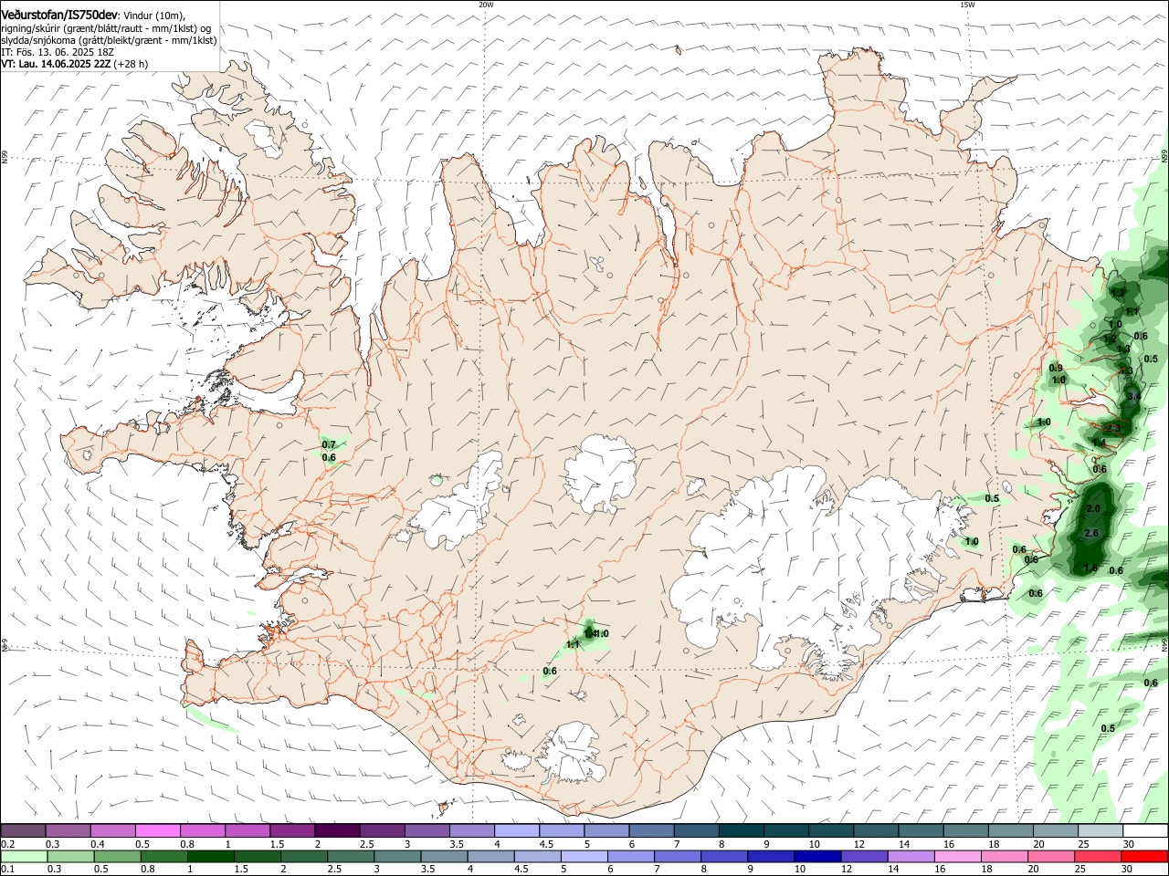
Task: Select the dark green 1 swatch in the lower legend row
Action: pyautogui.click(x=210, y=857)
